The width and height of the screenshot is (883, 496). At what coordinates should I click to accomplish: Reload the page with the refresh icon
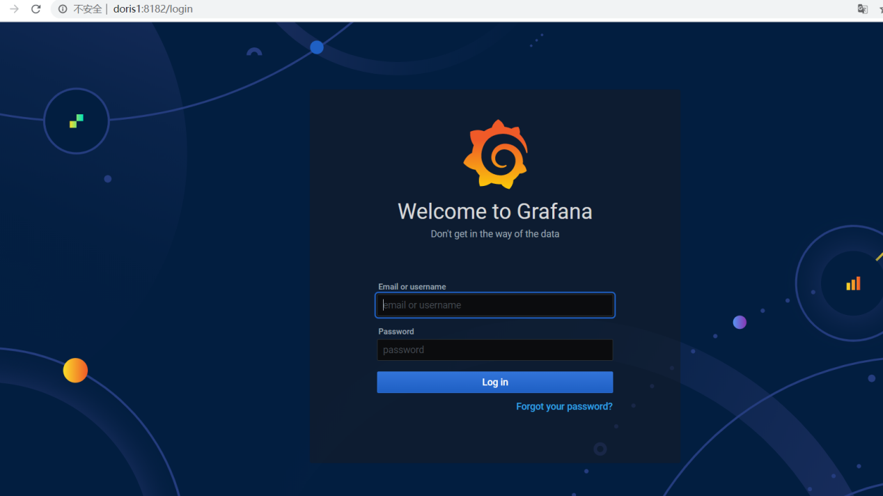36,9
